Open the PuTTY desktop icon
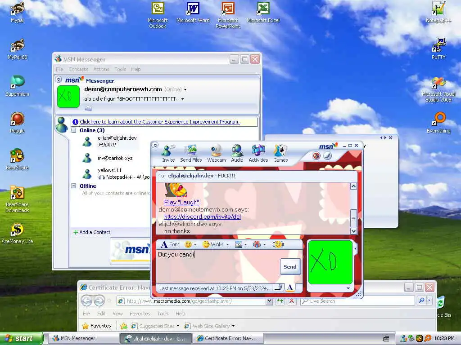Viewport: 461px width, 345px height. click(438, 49)
